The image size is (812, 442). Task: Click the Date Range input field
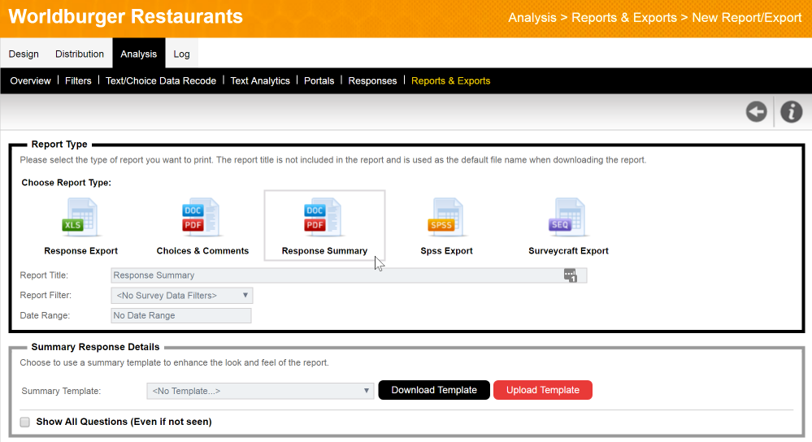(180, 316)
